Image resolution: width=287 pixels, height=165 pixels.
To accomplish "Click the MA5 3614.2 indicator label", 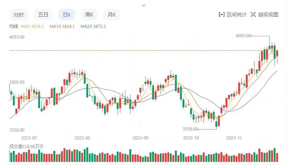I will pos(32,26).
